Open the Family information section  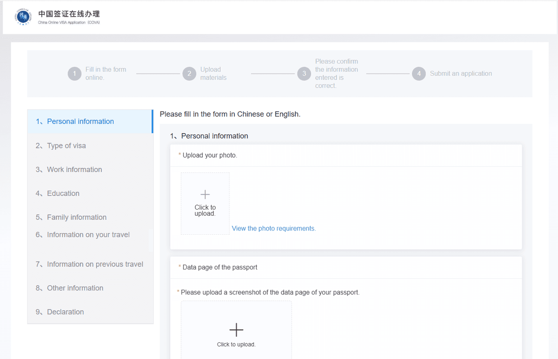click(x=90, y=217)
